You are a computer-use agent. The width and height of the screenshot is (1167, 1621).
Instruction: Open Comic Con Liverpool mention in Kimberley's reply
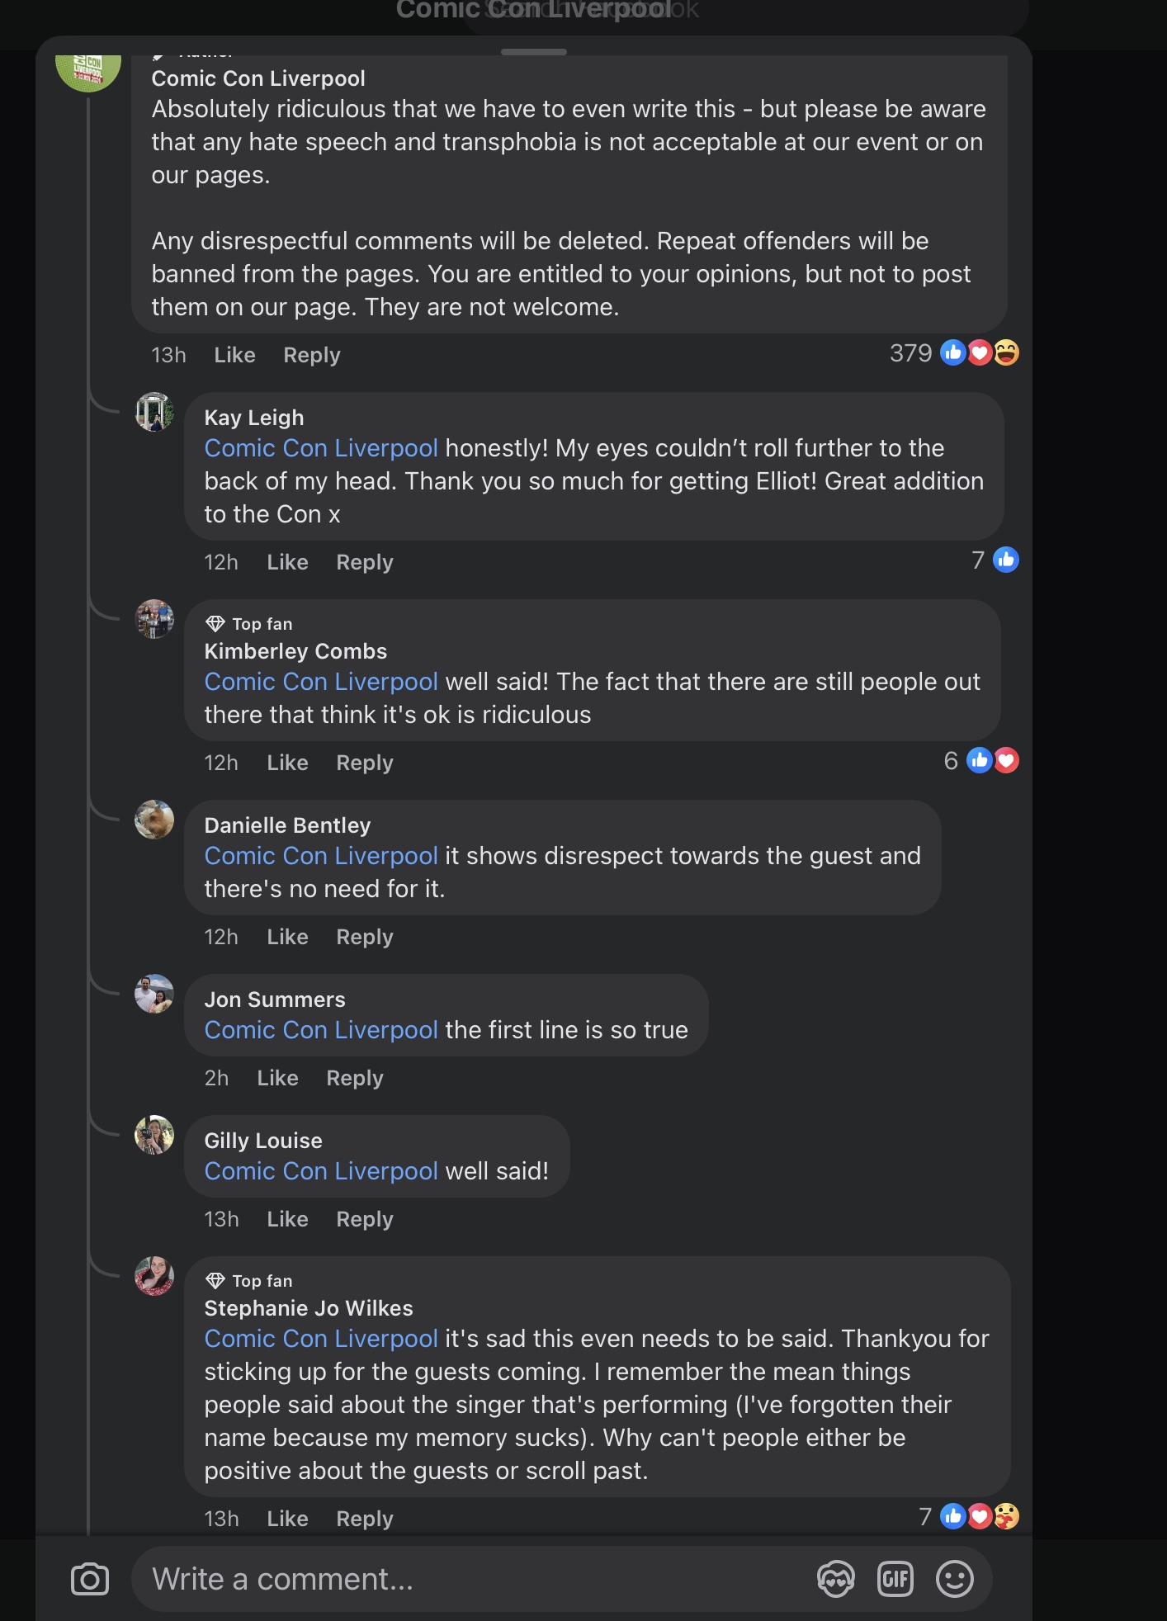(x=321, y=682)
